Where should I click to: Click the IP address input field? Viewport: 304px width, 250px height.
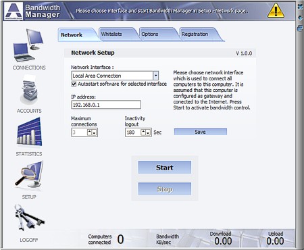106,105
